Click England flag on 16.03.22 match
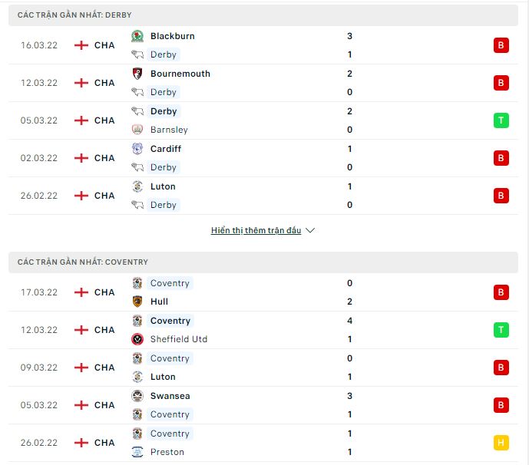The width and height of the screenshot is (529, 465). coord(81,45)
